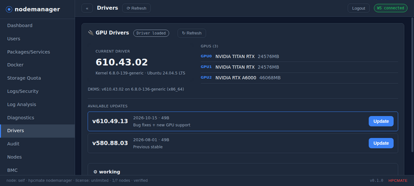414x186 pixels.
Task: Open the BMC section
Action: (37, 170)
